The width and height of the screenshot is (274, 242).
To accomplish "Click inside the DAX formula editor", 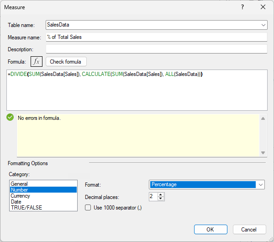I will (137, 90).
